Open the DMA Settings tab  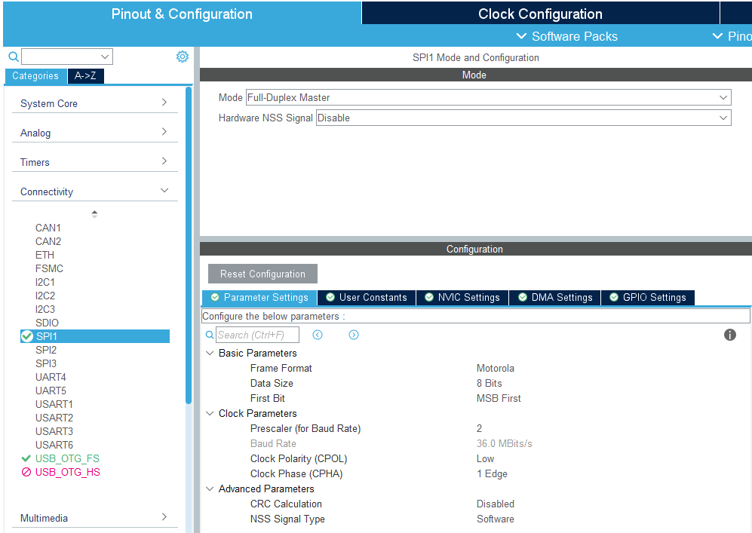point(555,297)
